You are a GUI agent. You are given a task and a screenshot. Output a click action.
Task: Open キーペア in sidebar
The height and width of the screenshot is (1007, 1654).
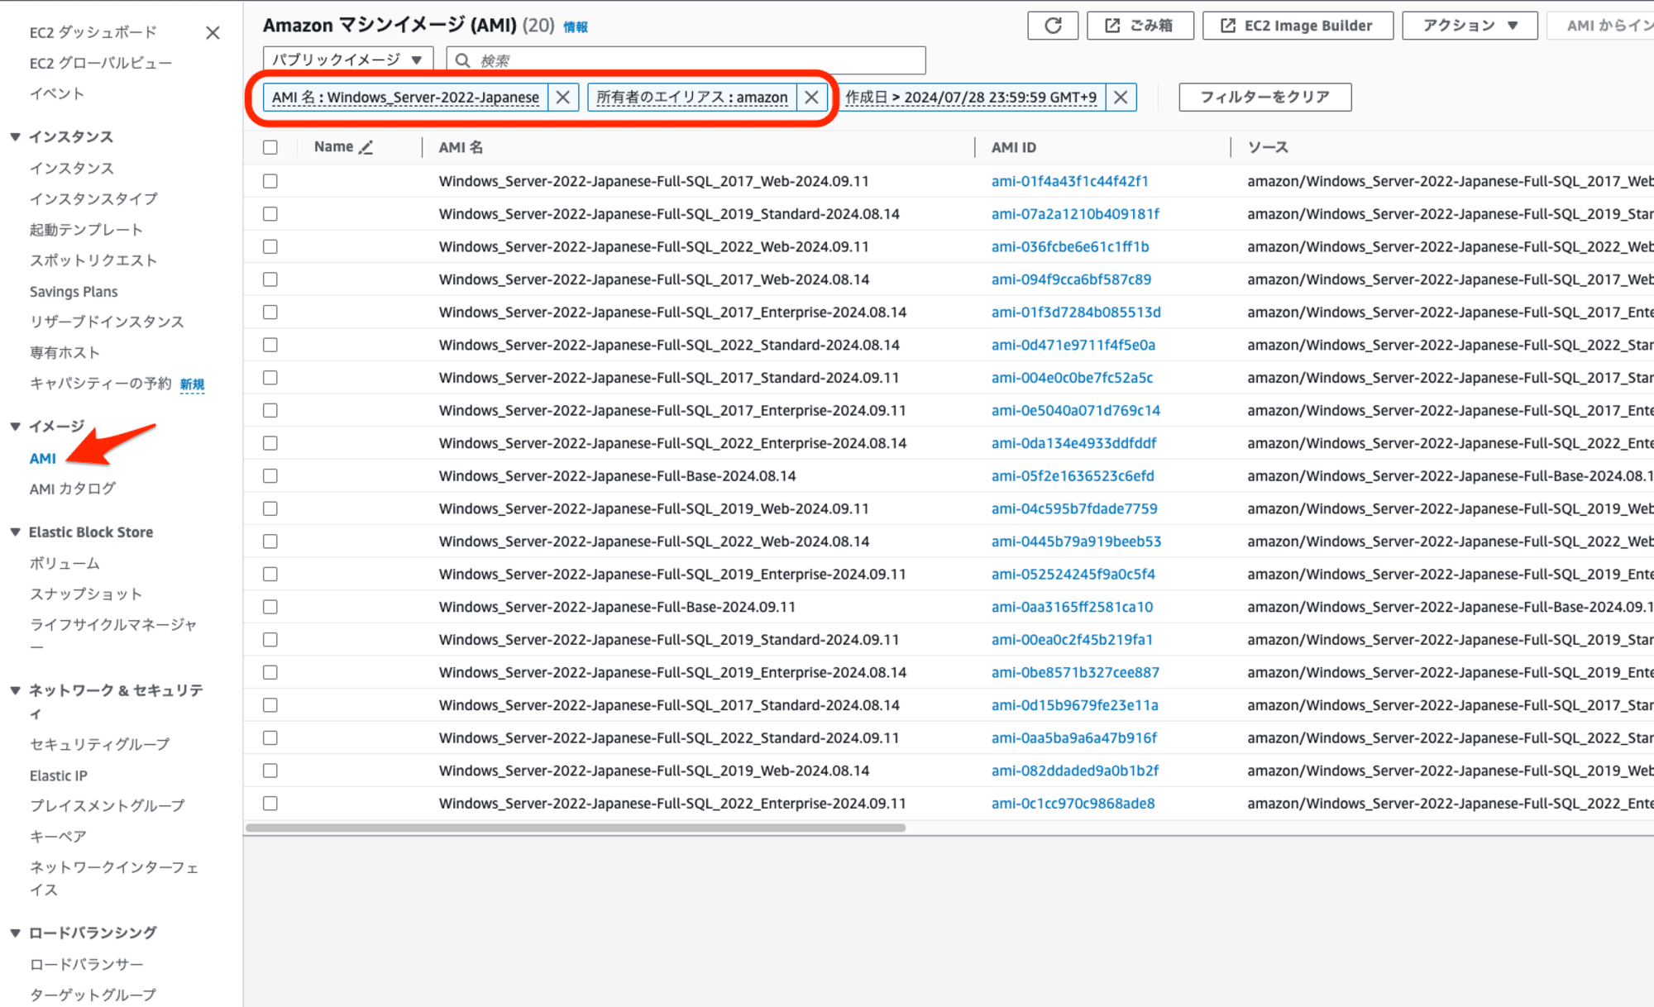click(58, 836)
